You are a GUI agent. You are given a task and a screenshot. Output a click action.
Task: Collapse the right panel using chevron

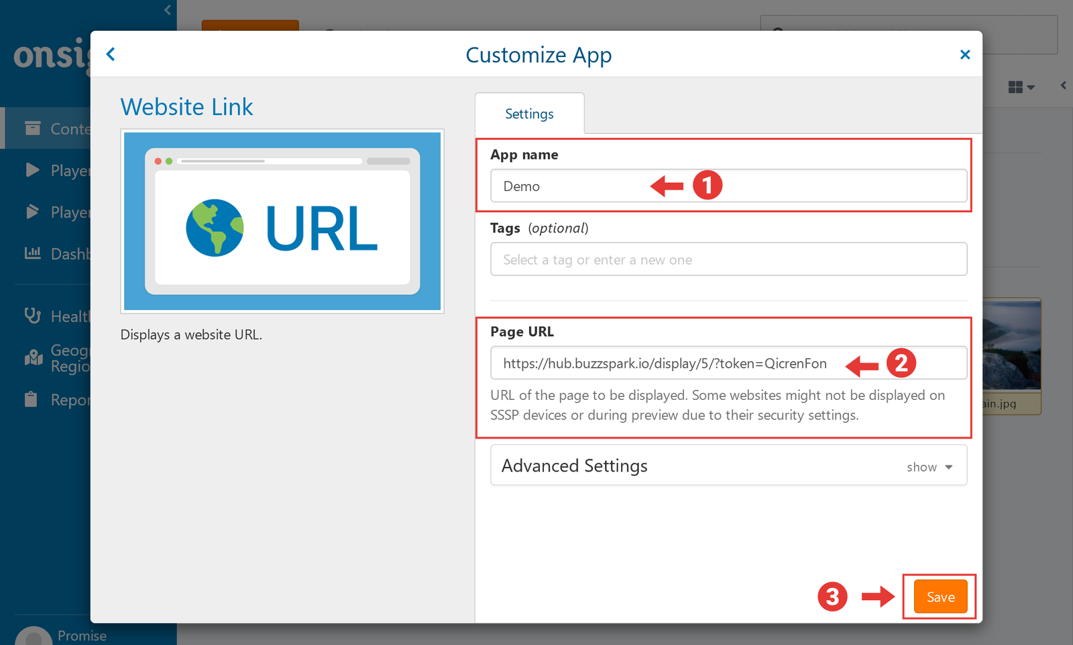click(1063, 86)
